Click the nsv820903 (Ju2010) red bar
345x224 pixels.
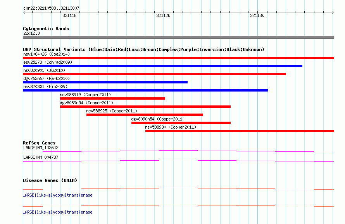154,74
